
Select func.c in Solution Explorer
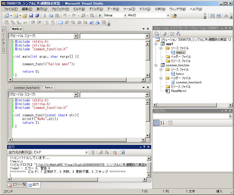(180, 74)
